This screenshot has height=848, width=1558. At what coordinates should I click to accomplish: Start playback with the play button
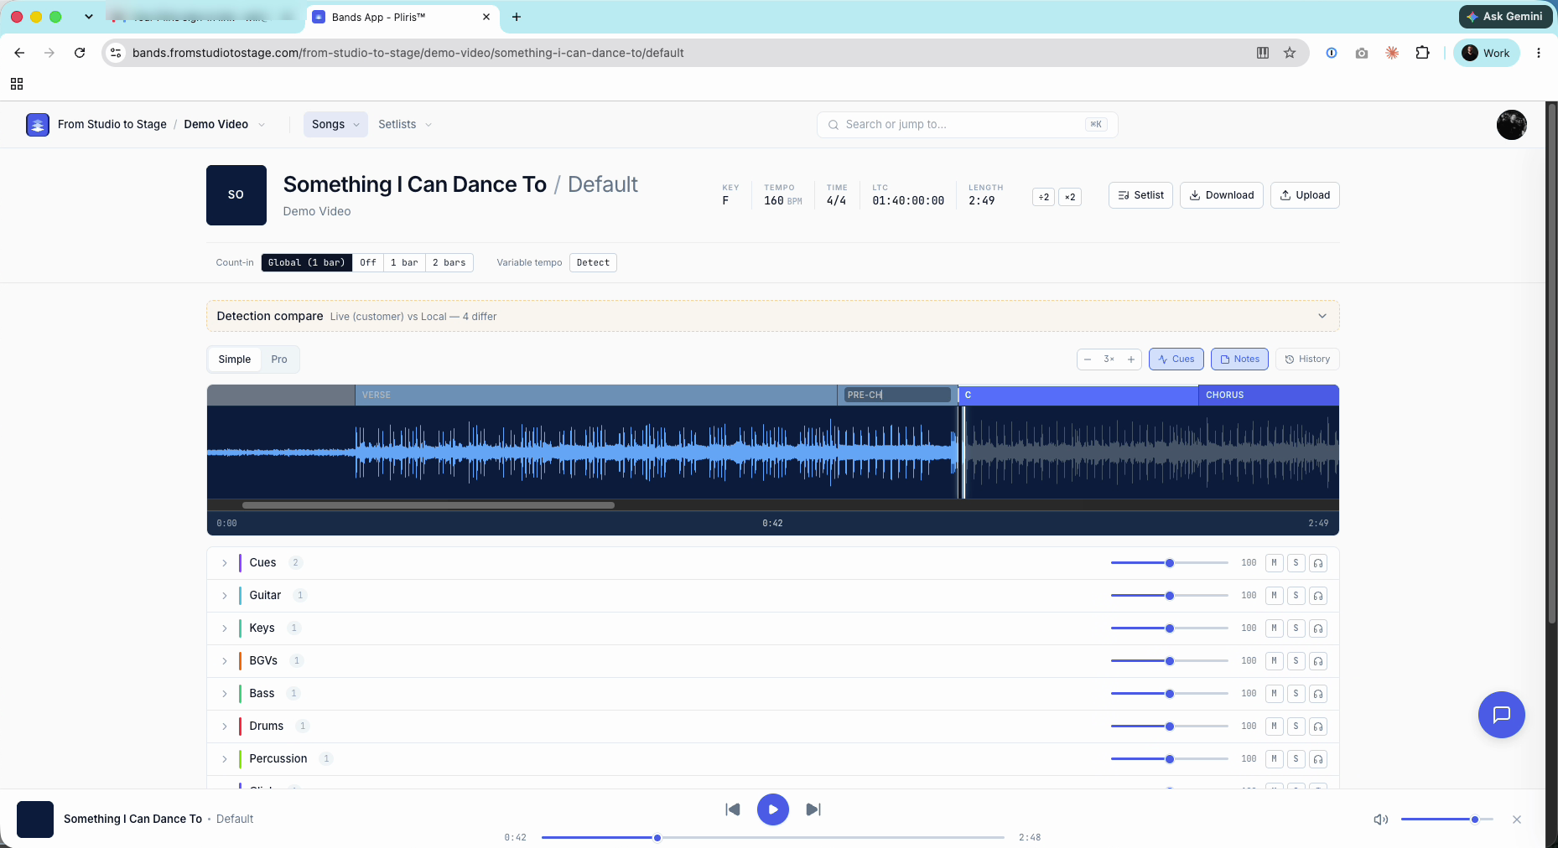pos(773,809)
